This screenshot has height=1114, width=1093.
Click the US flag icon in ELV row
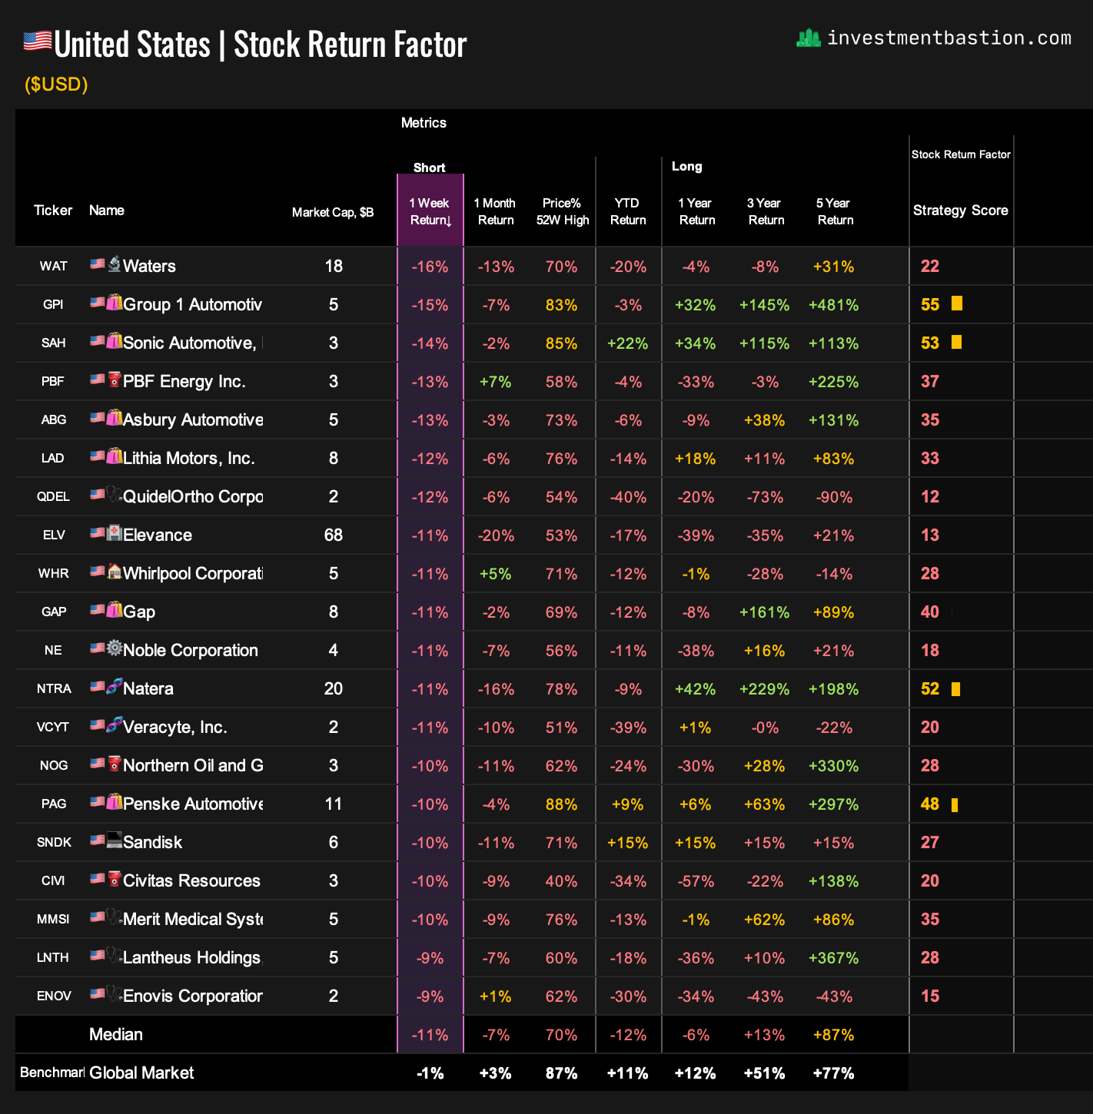click(98, 533)
